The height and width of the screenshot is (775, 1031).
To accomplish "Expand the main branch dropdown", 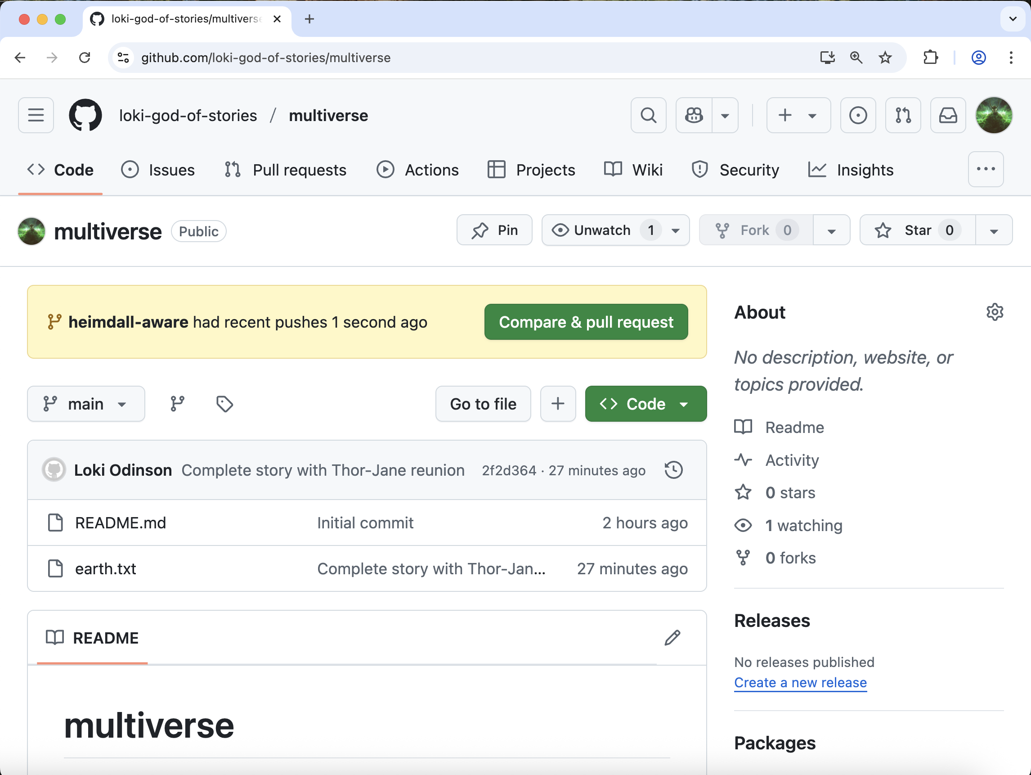I will pos(86,404).
